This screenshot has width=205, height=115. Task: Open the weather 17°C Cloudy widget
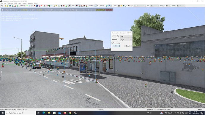pyautogui.click(x=166, y=113)
